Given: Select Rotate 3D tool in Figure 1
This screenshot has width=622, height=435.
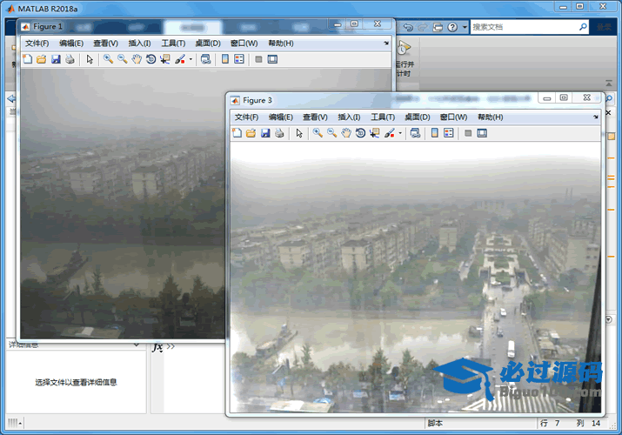Looking at the screenshot, I should tap(150, 59).
